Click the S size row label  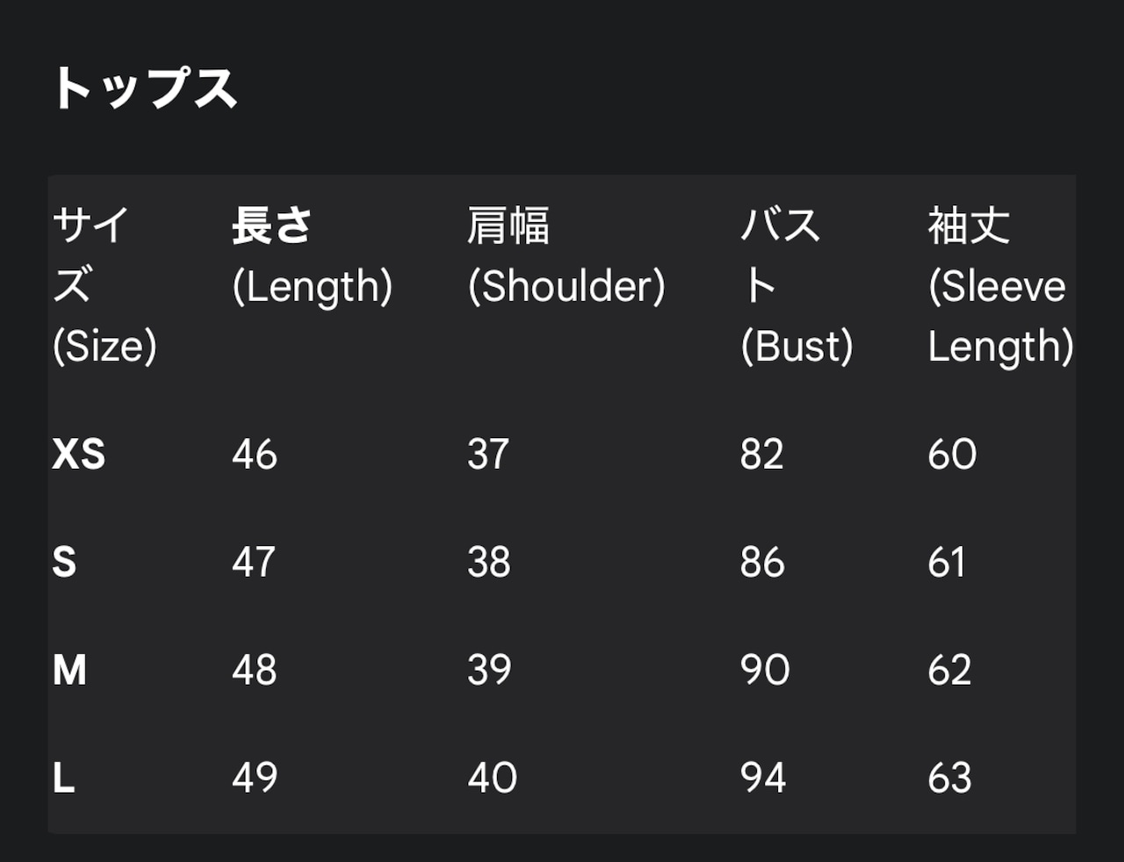click(64, 563)
